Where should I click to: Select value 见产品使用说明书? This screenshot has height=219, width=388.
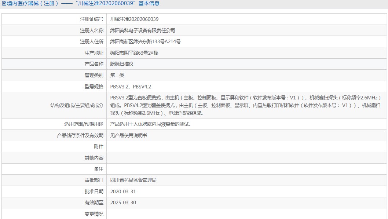pyautogui.click(x=129, y=136)
